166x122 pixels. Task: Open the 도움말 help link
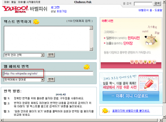point(158,10)
